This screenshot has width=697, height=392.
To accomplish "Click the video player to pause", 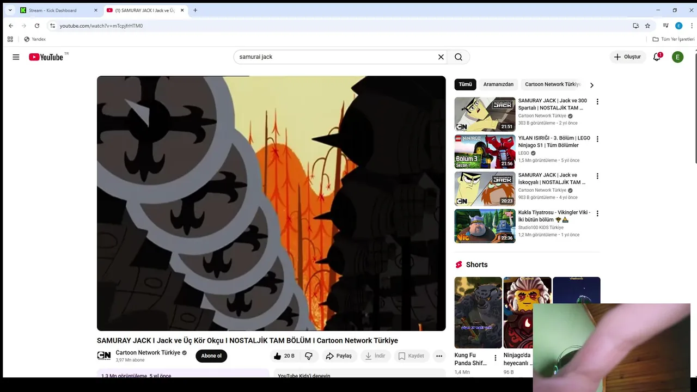I will (x=271, y=203).
